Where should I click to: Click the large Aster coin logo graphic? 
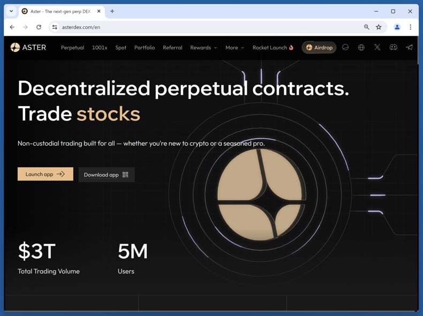(261, 194)
